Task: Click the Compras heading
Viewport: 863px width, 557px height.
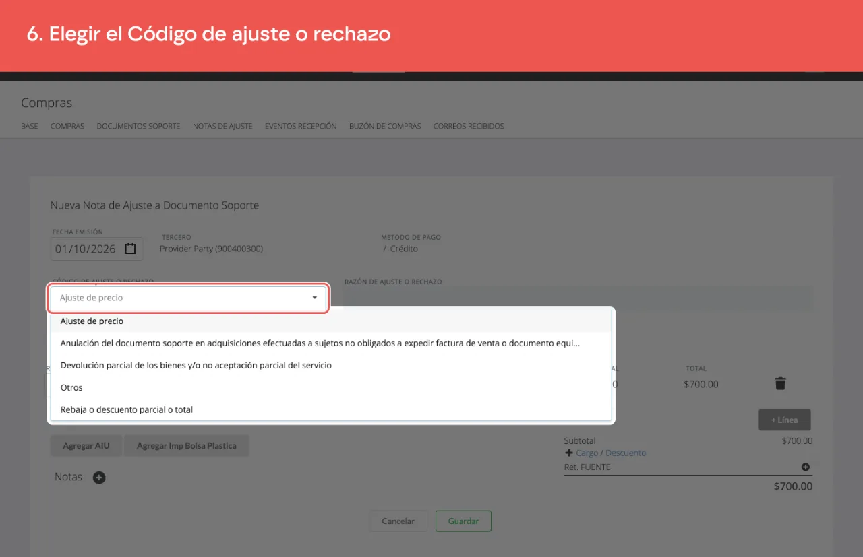Action: [x=47, y=103]
